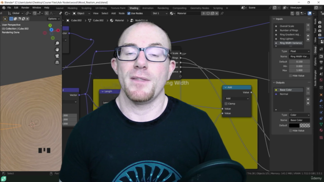
Task: Click the green Y axis gizmo handle
Action: pos(50,25)
